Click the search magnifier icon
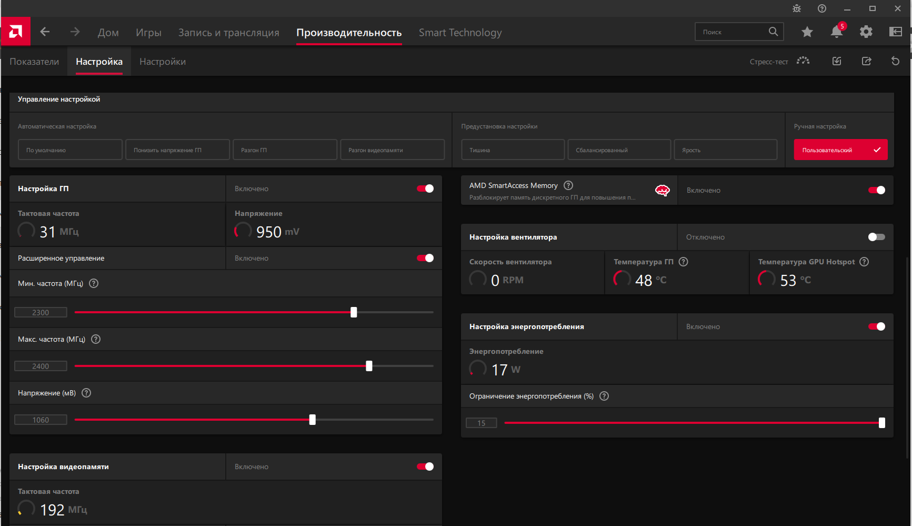Image resolution: width=912 pixels, height=526 pixels. tap(773, 32)
